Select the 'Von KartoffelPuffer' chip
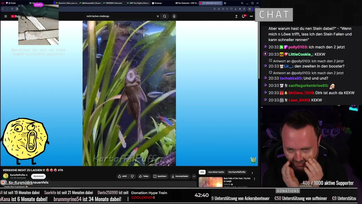This screenshot has height=204, width=362. (x=237, y=172)
